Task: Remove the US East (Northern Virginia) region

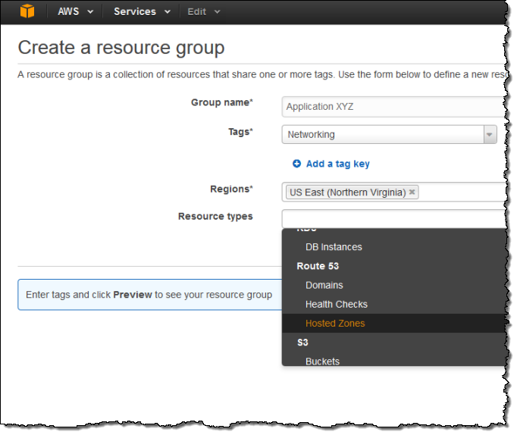Action: point(412,192)
